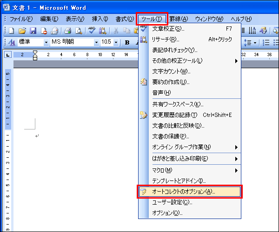Print the document with printer icon
This screenshot has height=232, width=279.
67,31
